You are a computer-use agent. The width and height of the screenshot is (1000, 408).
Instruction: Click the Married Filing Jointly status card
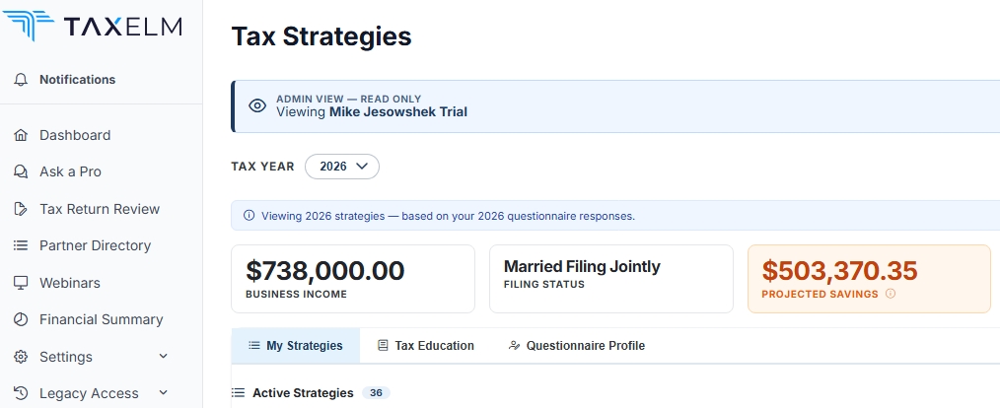611,279
